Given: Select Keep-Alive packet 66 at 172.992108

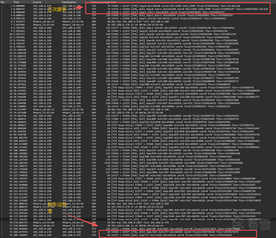Looking at the screenshot, I should [x=138, y=210].
